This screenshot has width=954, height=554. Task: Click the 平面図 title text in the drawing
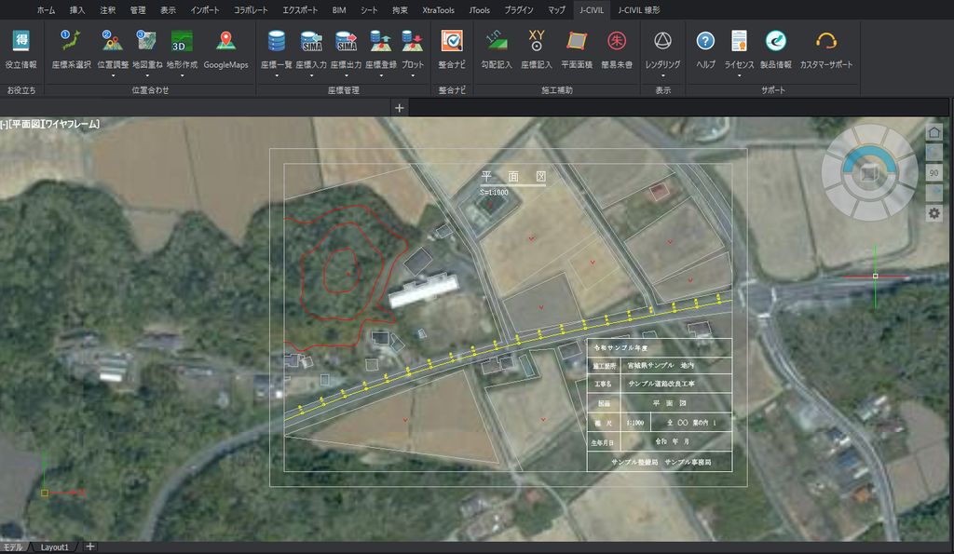pos(513,176)
